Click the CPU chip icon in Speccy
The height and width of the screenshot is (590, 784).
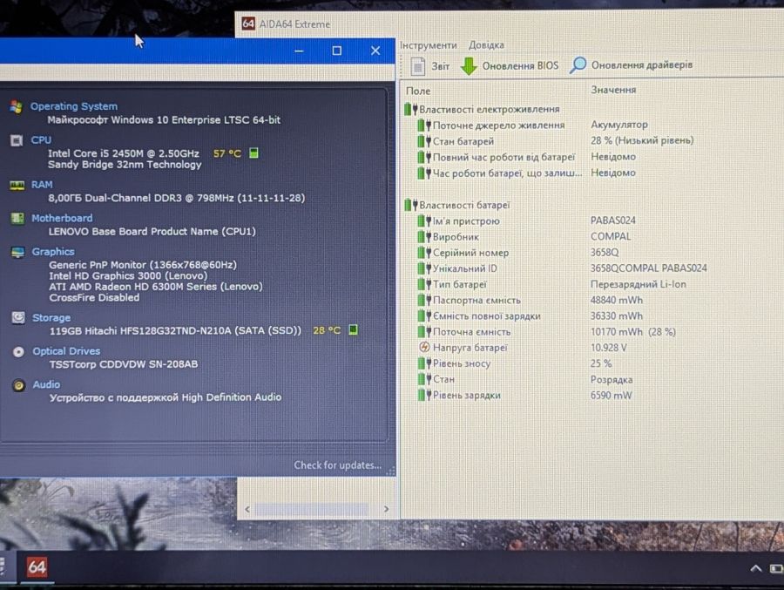17,140
